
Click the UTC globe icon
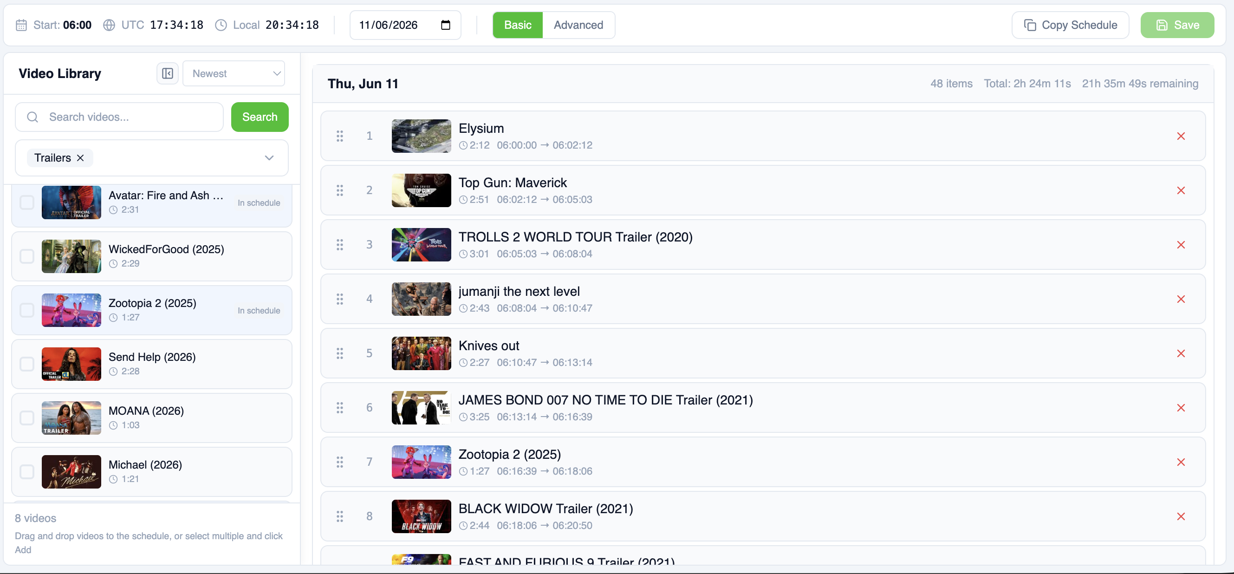(x=109, y=25)
